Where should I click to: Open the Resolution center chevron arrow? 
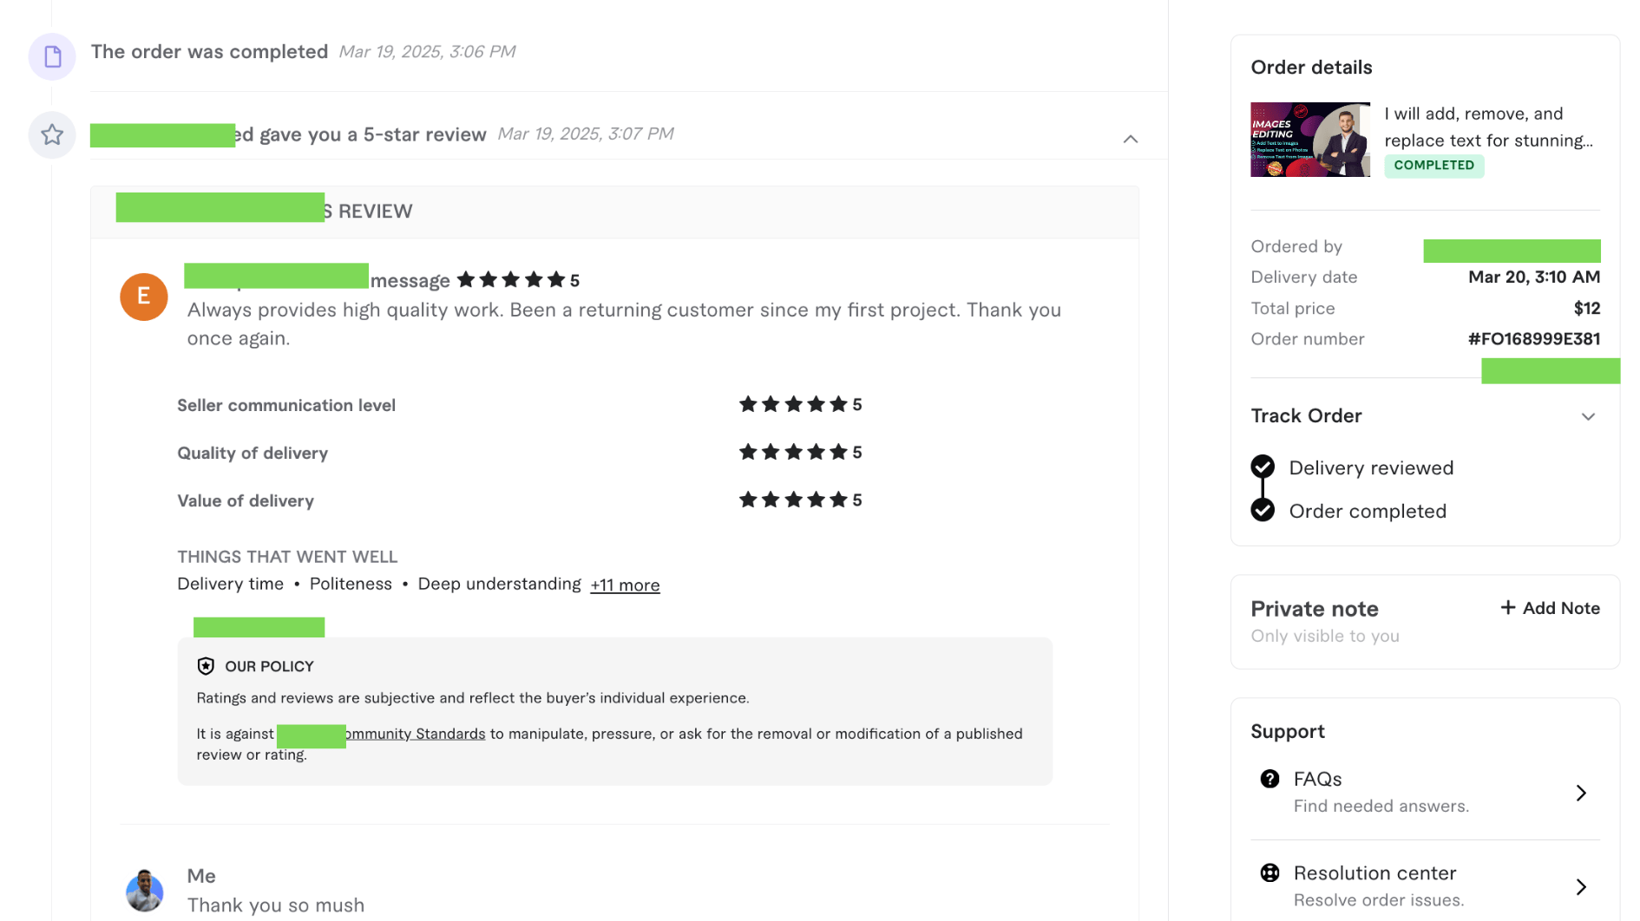tap(1581, 886)
